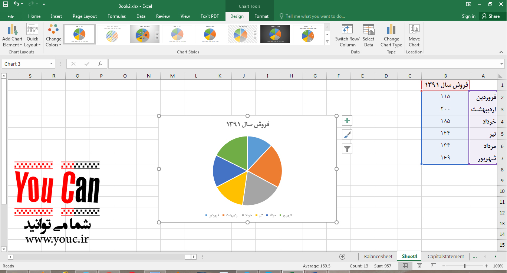The image size is (507, 273).
Task: Switch to the chart Format tab
Action: pos(261,16)
